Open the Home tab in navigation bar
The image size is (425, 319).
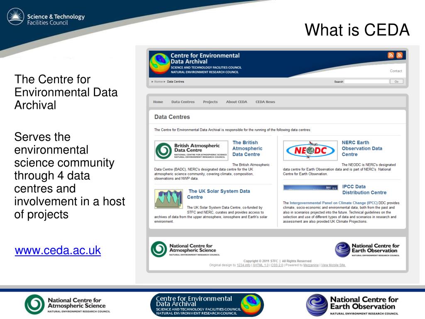click(158, 102)
